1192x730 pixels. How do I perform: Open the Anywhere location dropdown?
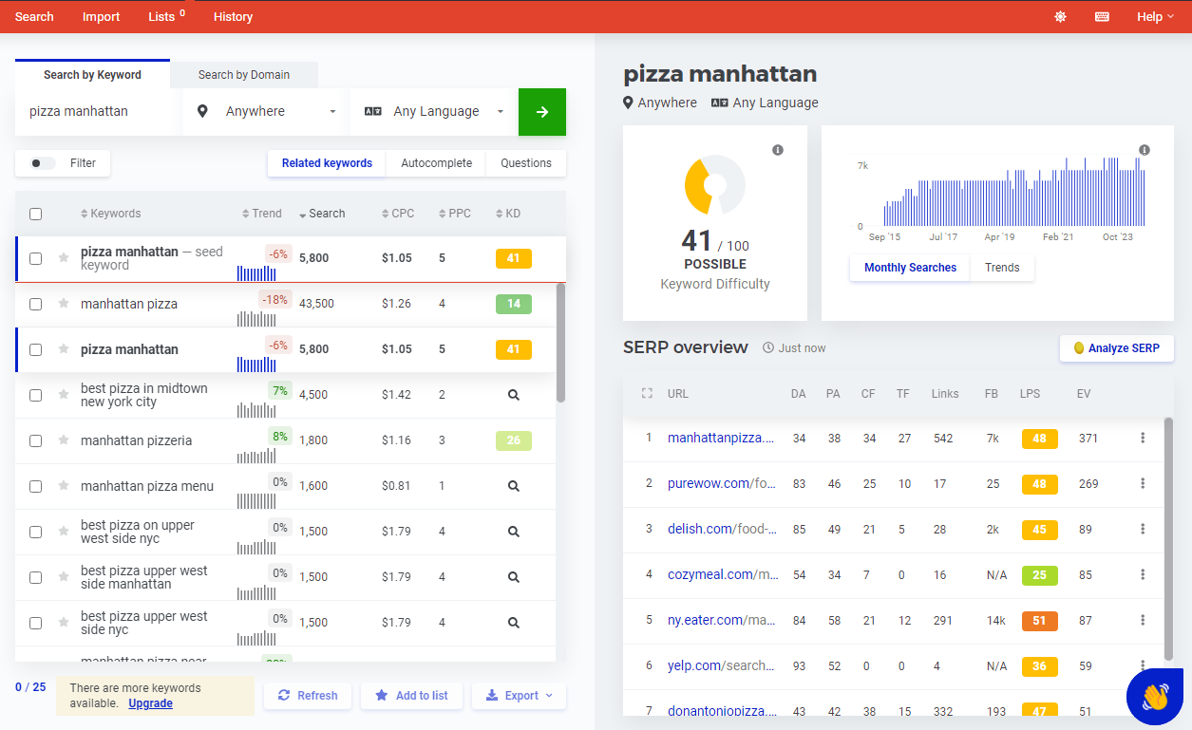267,112
